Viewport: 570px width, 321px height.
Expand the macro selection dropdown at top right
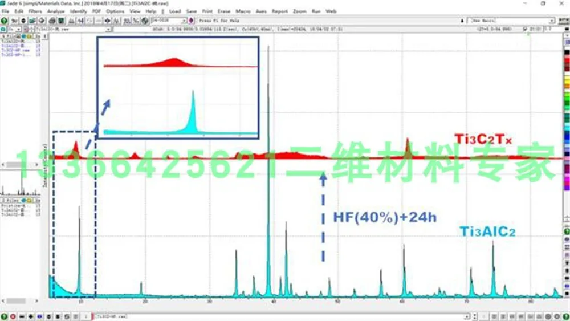point(552,21)
